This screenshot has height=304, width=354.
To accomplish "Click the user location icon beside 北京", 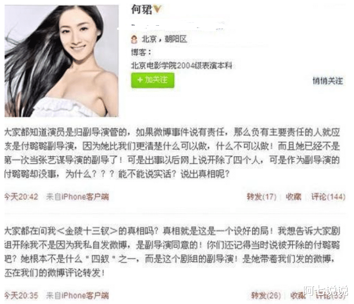I will coord(134,39).
